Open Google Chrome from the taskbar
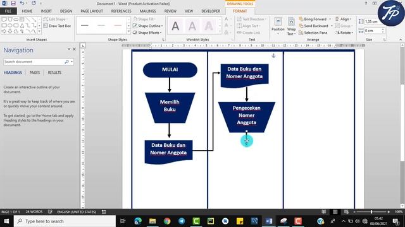The image size is (405, 227). (x=167, y=221)
